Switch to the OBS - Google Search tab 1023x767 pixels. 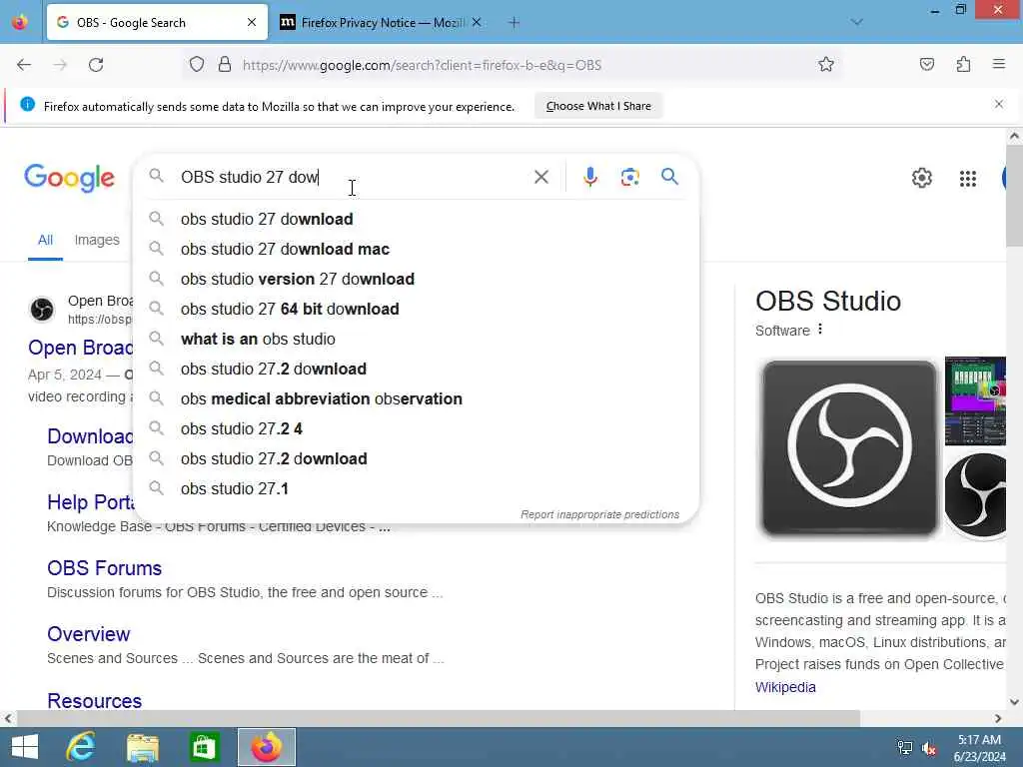(x=157, y=22)
